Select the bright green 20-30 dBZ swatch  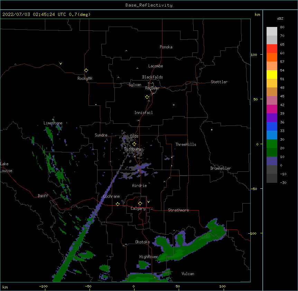pos(272,144)
